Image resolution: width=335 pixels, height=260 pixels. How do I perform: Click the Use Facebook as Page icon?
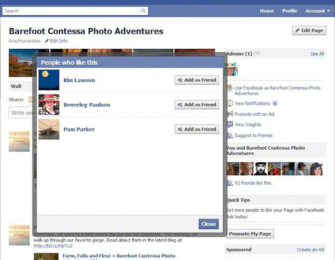point(230,88)
